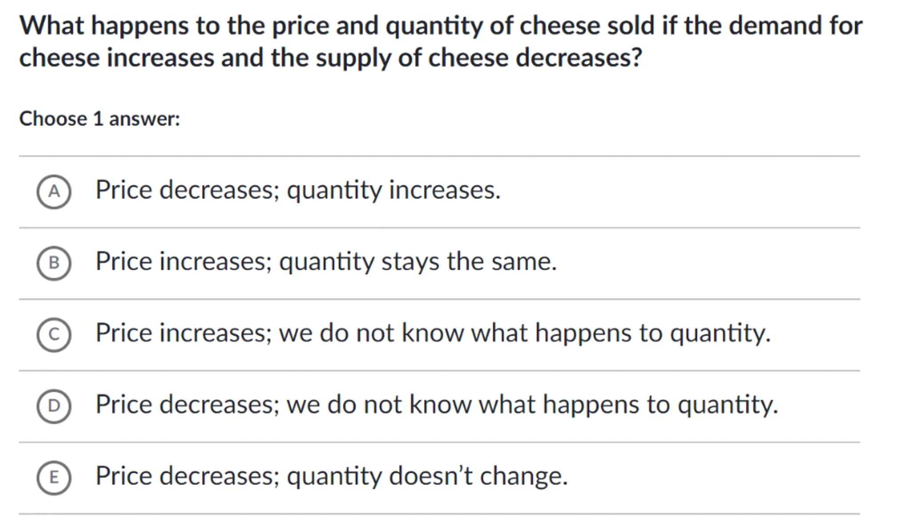The image size is (911, 529).
Task: Click 'Price decreases; quantity doesn't change.' text
Action: [x=331, y=476]
